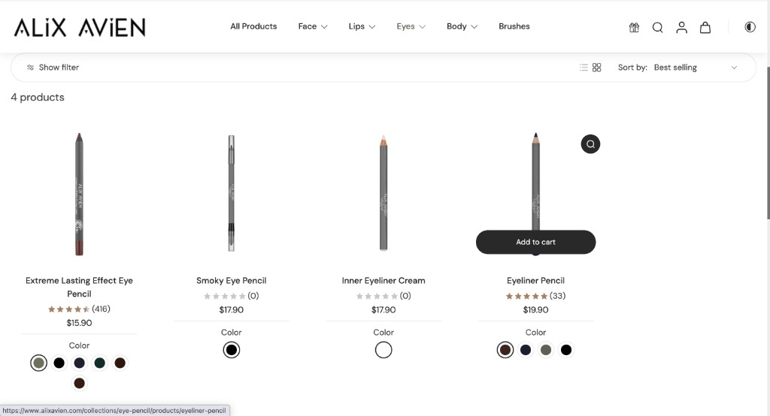
Task: Open the gift rewards icon
Action: coord(634,28)
